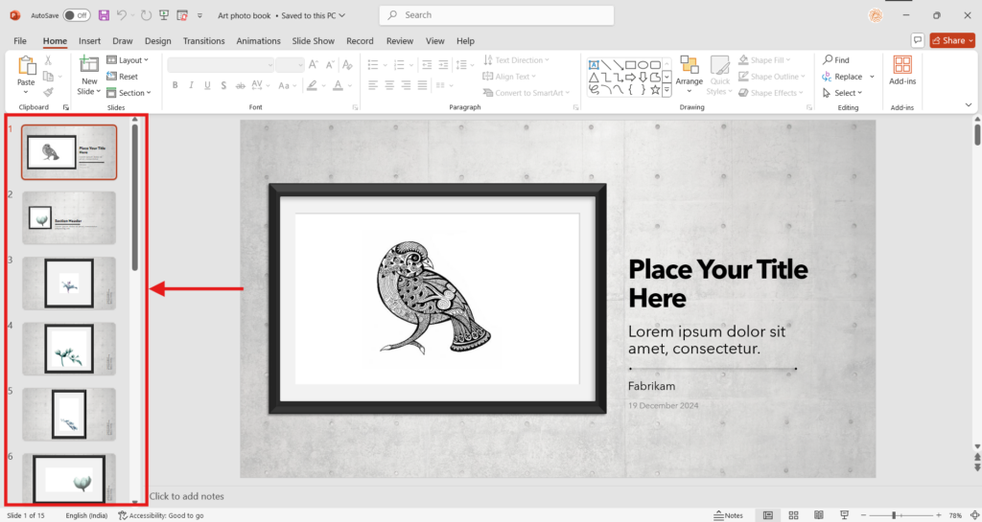Switch to the Design tab
982x522 pixels.
click(157, 41)
